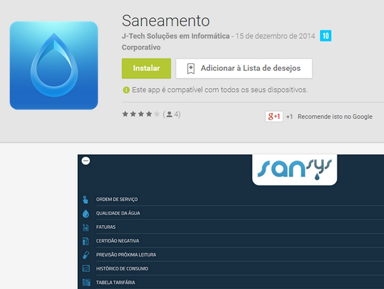Click the date 15 de dezembro de 2014
The image size is (384, 289).
pos(275,36)
